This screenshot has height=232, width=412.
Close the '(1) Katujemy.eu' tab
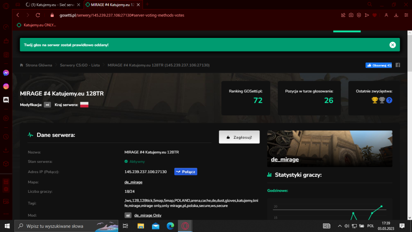click(78, 5)
